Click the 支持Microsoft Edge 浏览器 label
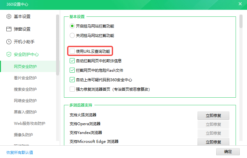The height and width of the screenshot is (158, 247). [x=94, y=142]
